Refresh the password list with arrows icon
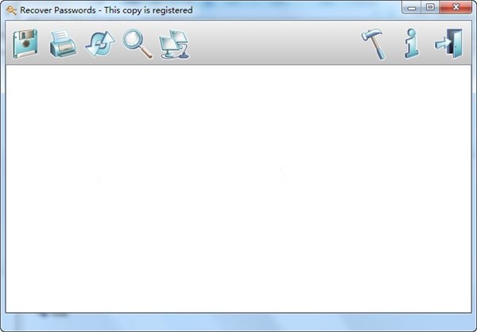This screenshot has width=477, height=332. 100,44
